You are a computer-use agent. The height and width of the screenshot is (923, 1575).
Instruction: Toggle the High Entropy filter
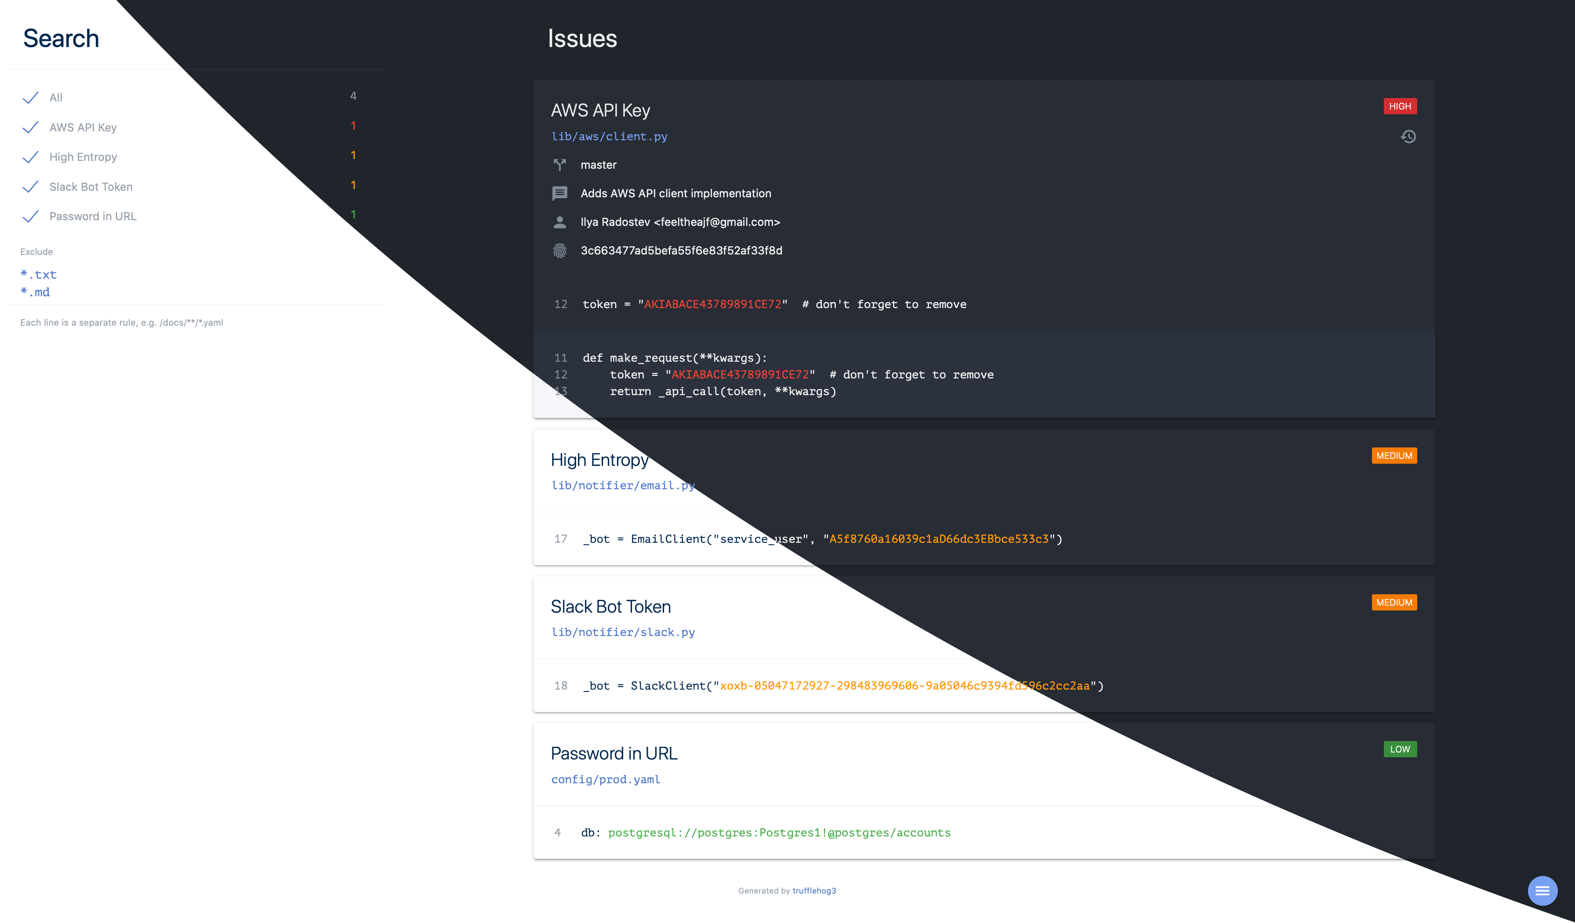30,157
